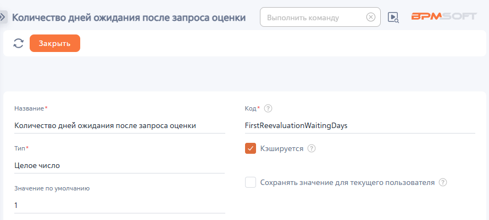Enable Сохранять значение для текущего пользователя
489x220 pixels.
(x=251, y=182)
